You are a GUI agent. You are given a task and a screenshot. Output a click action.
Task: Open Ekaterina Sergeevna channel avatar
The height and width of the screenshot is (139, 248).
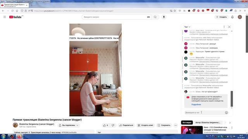15,125
